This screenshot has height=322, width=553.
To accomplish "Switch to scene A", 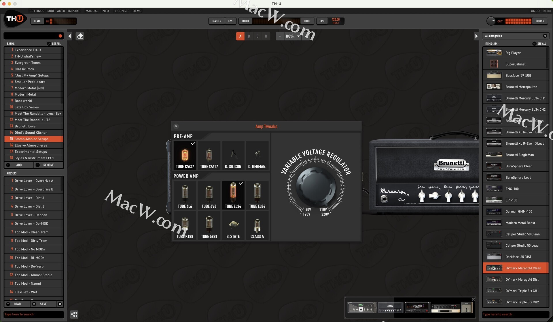I will click(x=240, y=36).
